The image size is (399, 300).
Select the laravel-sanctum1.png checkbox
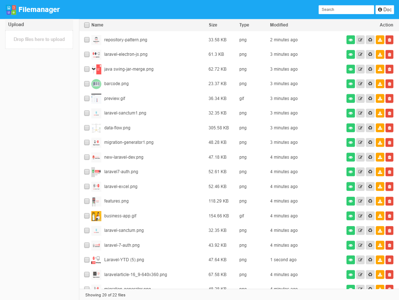point(87,113)
